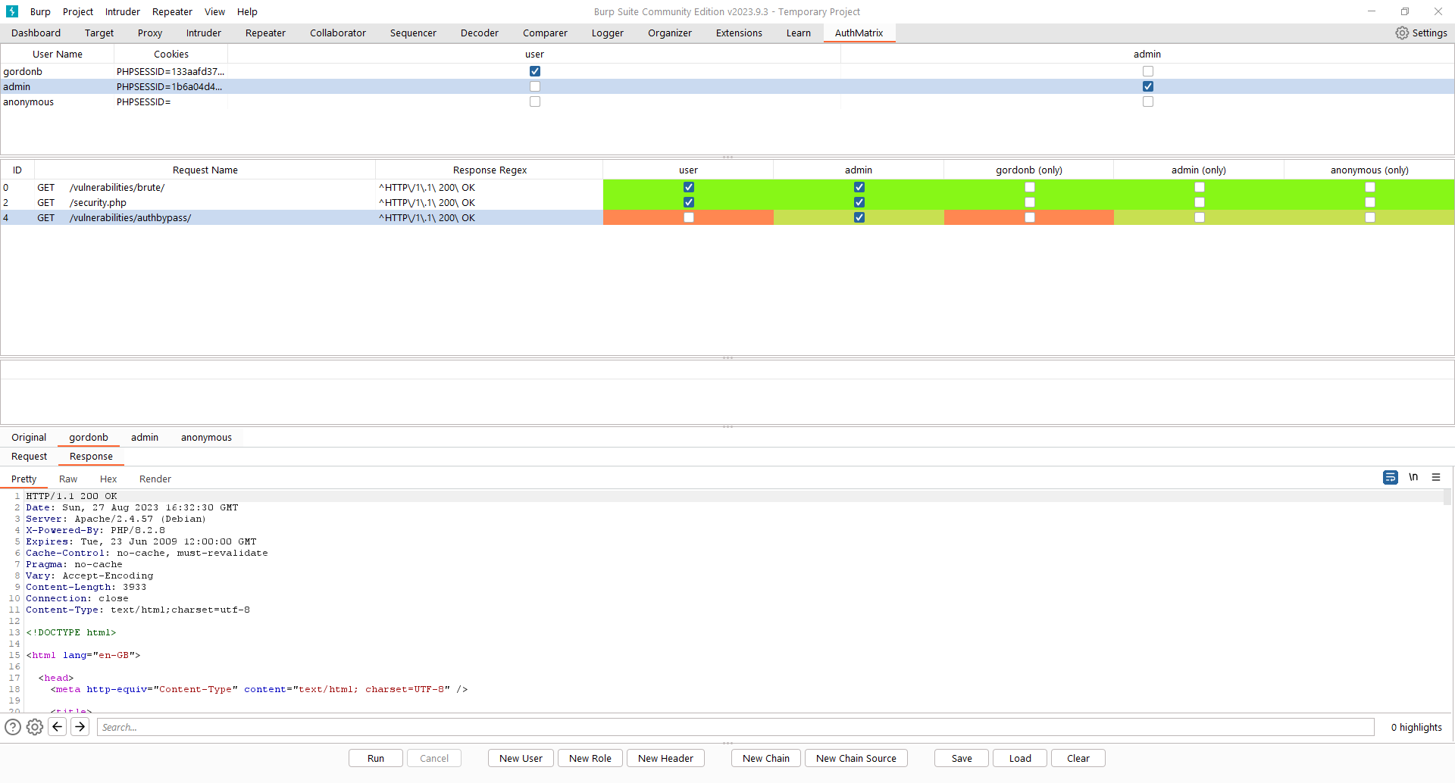
Task: Open search help question mark icon
Action: 13,727
